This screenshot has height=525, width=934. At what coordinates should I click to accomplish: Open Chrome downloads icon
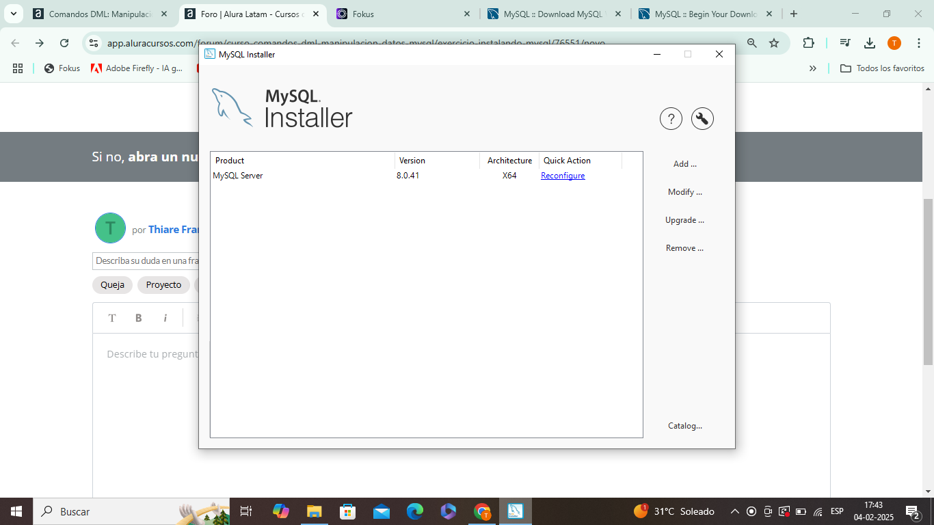point(870,43)
